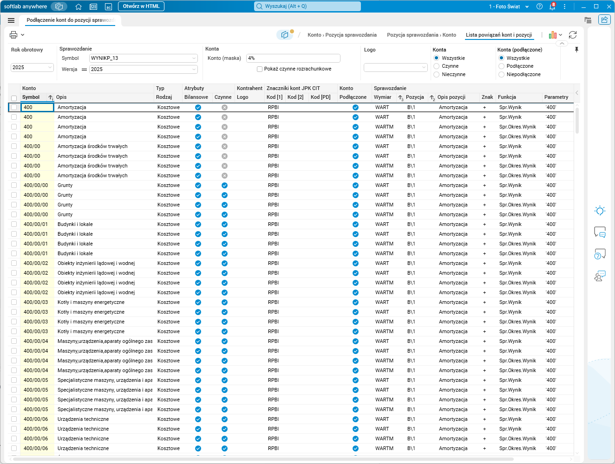Click the Konto (maska) input field
615x464 pixels.
point(293,58)
